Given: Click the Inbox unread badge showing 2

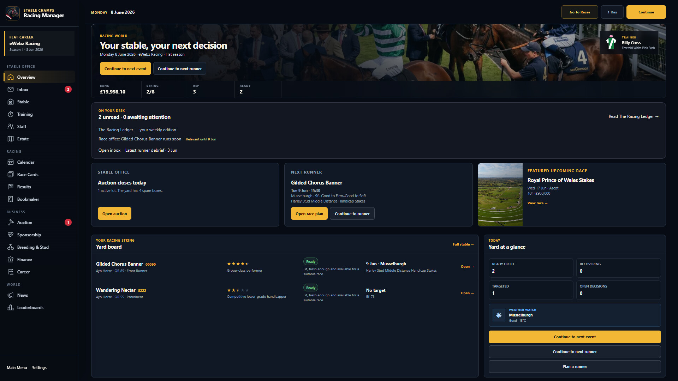Looking at the screenshot, I should pyautogui.click(x=68, y=89).
